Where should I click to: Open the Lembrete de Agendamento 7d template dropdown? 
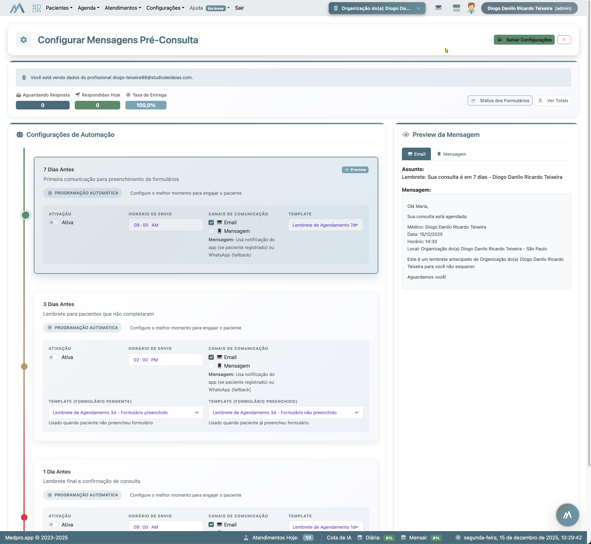325,225
